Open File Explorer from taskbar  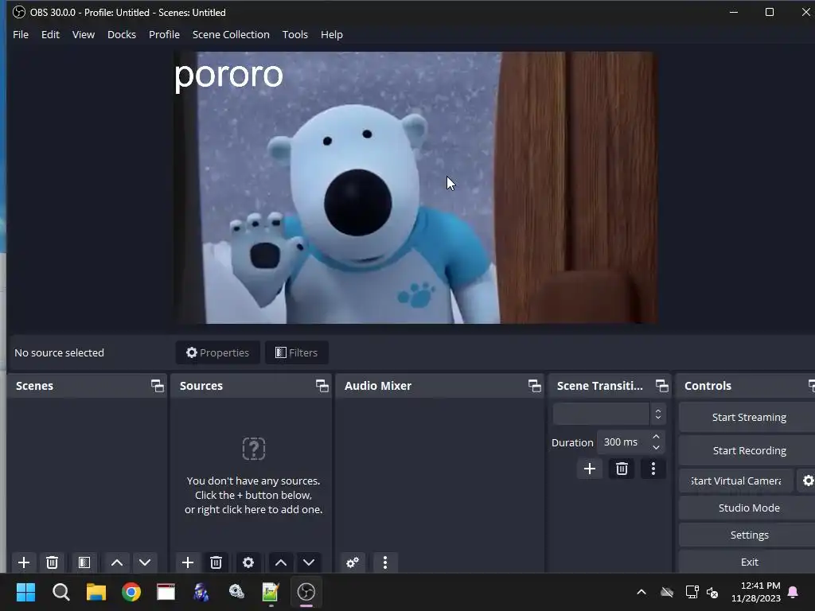point(96,592)
